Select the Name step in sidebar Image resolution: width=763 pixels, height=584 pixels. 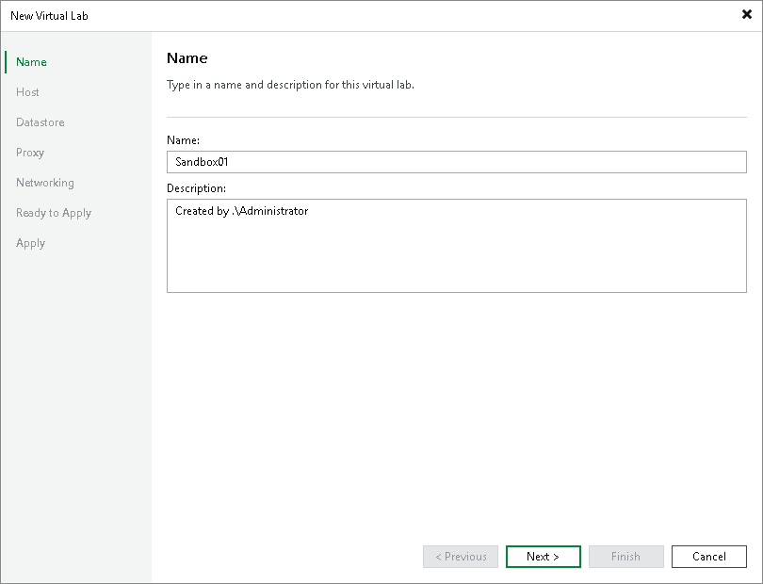click(x=31, y=62)
